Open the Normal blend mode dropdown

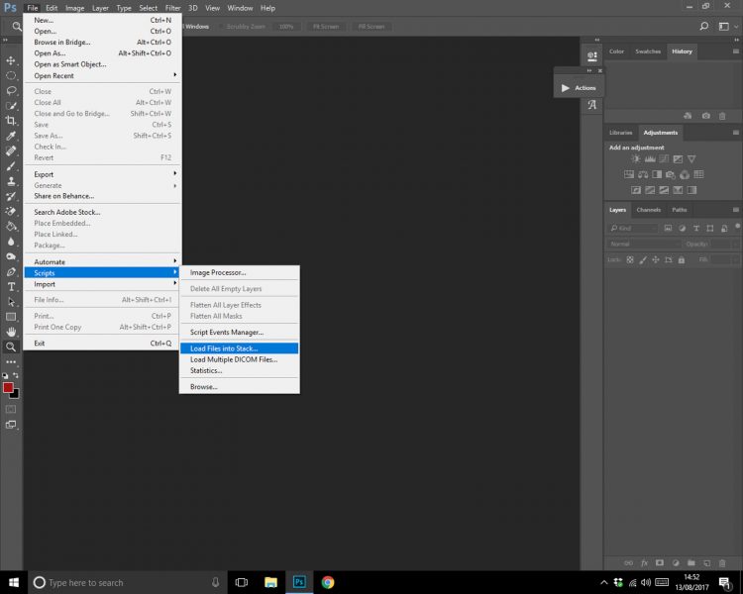click(642, 244)
